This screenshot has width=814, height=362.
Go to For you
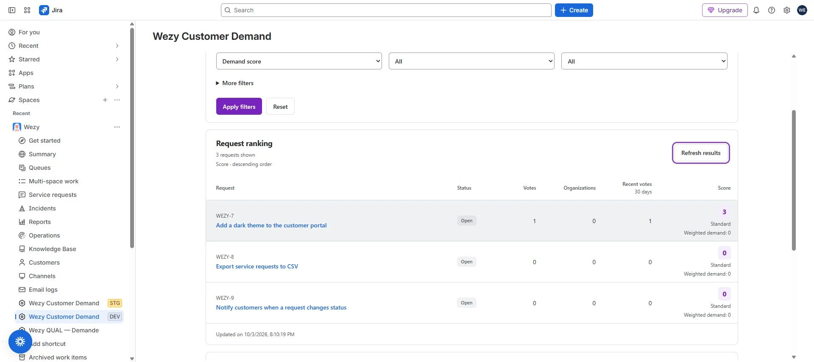[x=64, y=32]
